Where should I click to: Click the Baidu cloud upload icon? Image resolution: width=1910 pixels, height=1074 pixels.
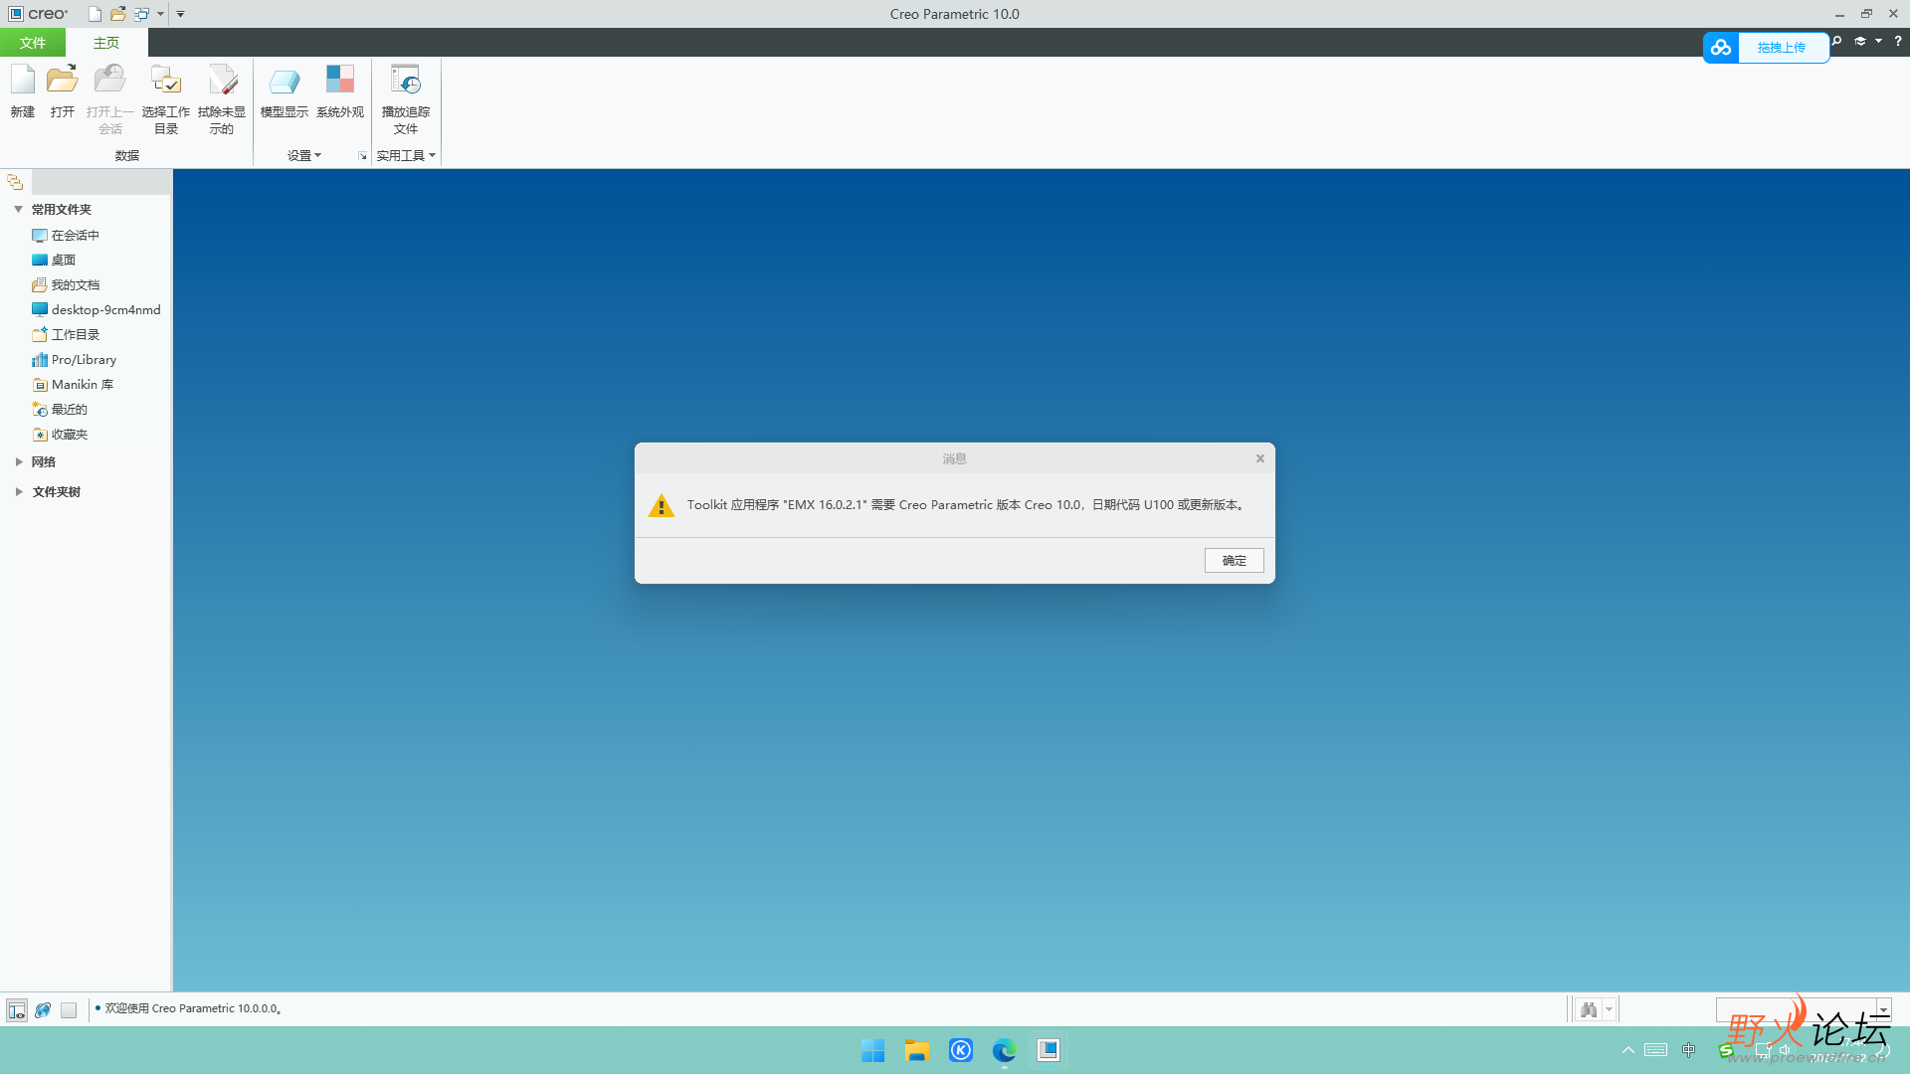[x=1721, y=47]
